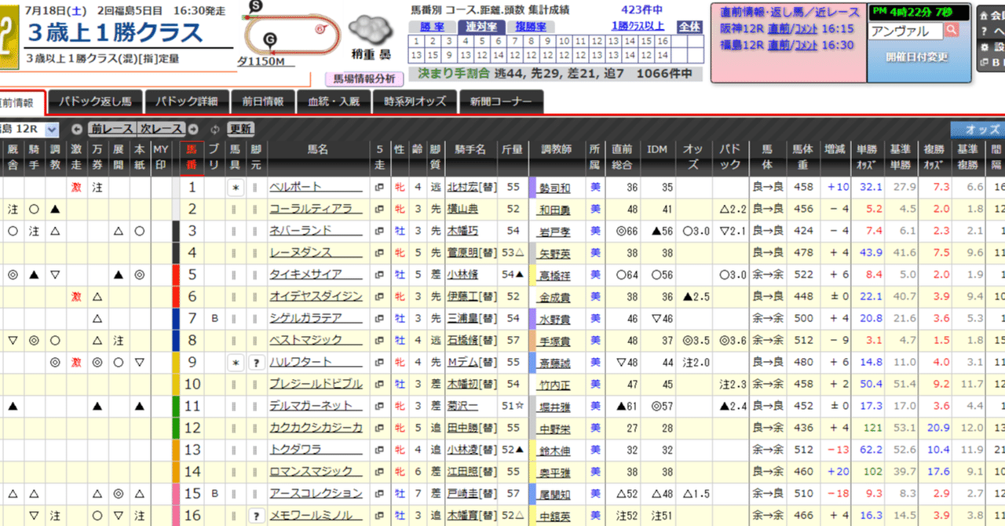This screenshot has height=526, width=1005.
Task: Click the left arrow icon before 前レース
Action: (x=78, y=128)
